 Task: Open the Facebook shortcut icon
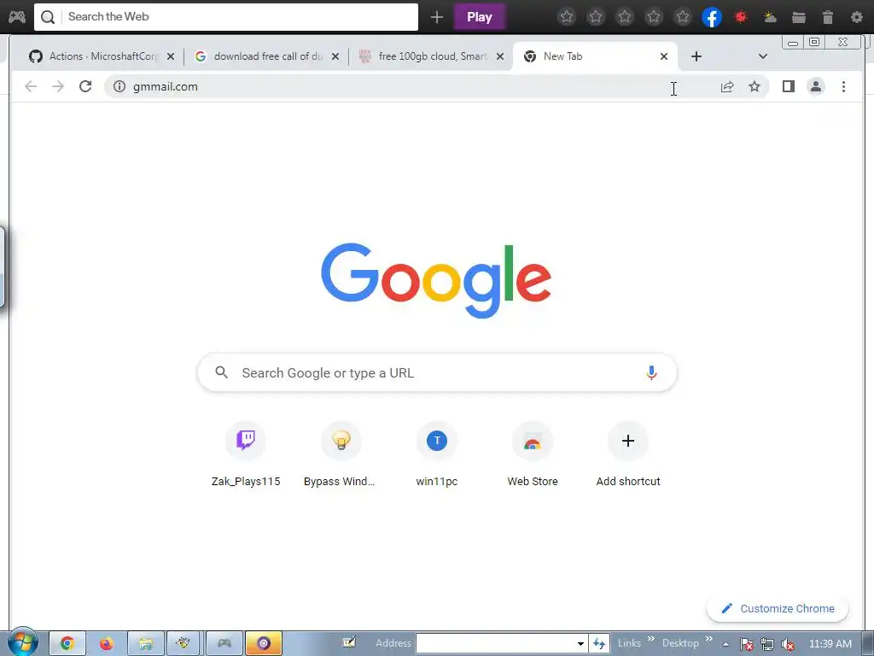pos(712,17)
